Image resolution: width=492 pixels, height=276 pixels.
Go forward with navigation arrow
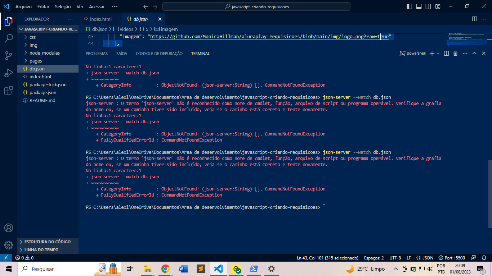[155, 6]
